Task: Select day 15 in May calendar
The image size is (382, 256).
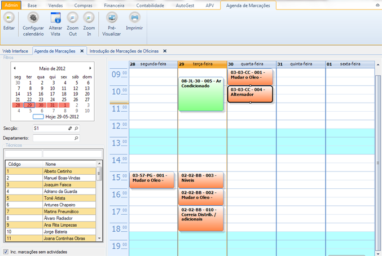Action: [x=30, y=94]
